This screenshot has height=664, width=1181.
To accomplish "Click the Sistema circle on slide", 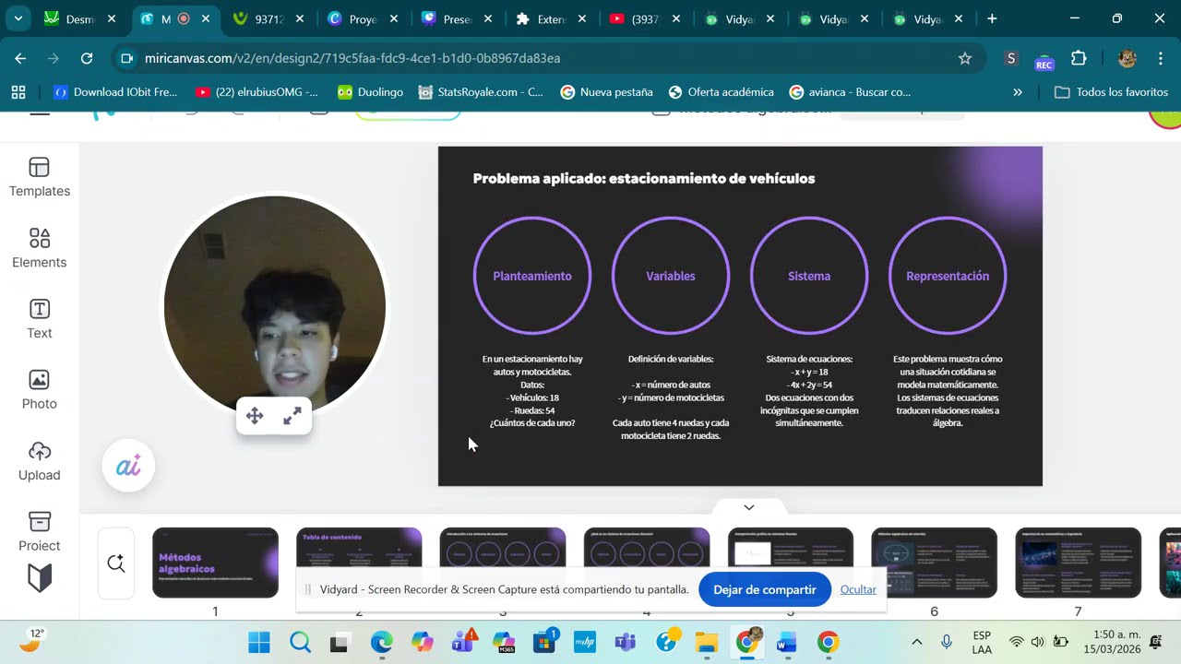I will click(x=809, y=276).
